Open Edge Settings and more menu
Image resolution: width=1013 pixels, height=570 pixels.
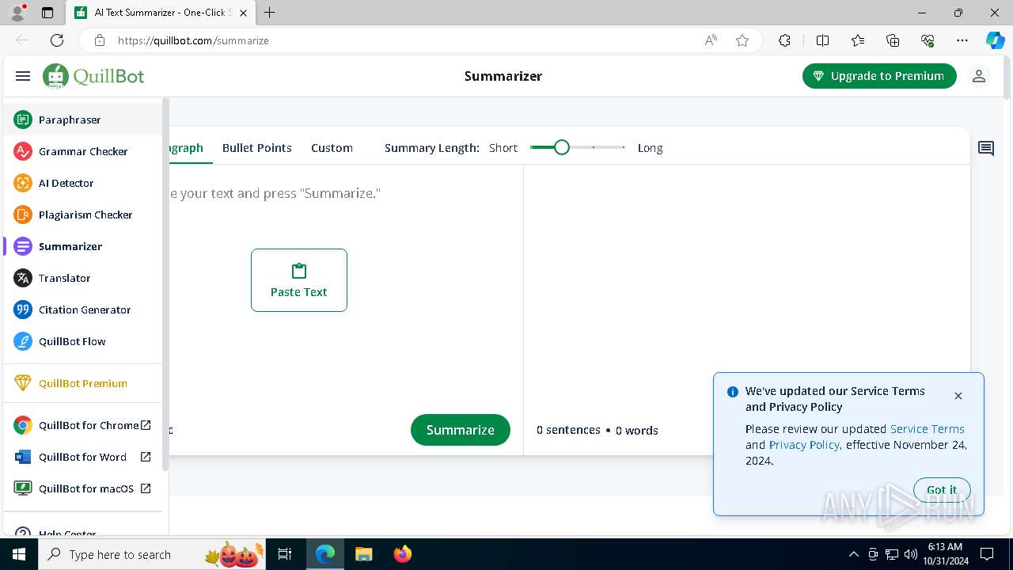pos(962,40)
